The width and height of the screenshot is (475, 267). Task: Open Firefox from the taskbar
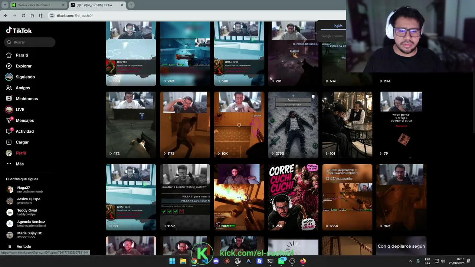(303, 261)
